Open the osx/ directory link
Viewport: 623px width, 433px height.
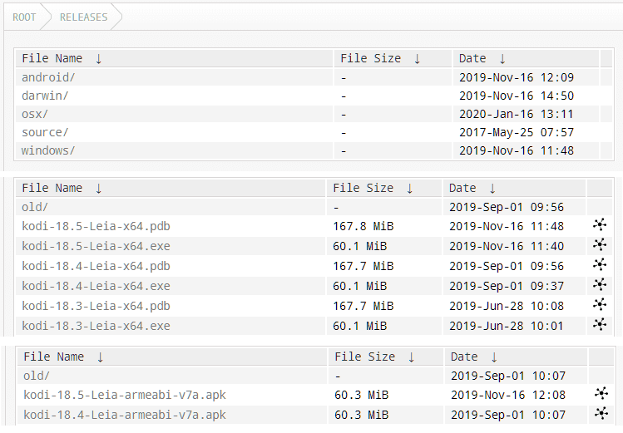[35, 114]
